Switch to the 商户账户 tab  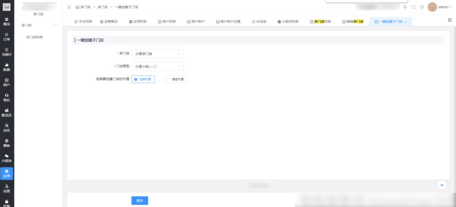196,21
